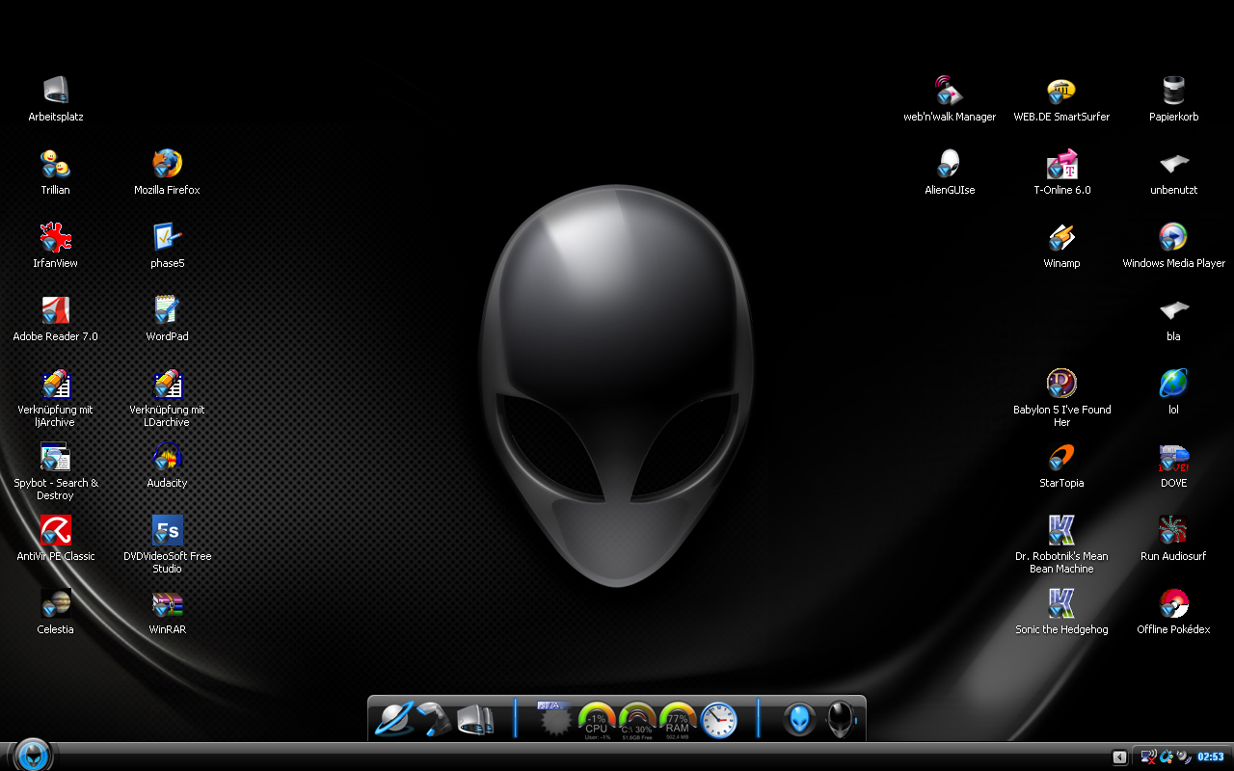Click the speaker volume tray icon

coord(1183,757)
